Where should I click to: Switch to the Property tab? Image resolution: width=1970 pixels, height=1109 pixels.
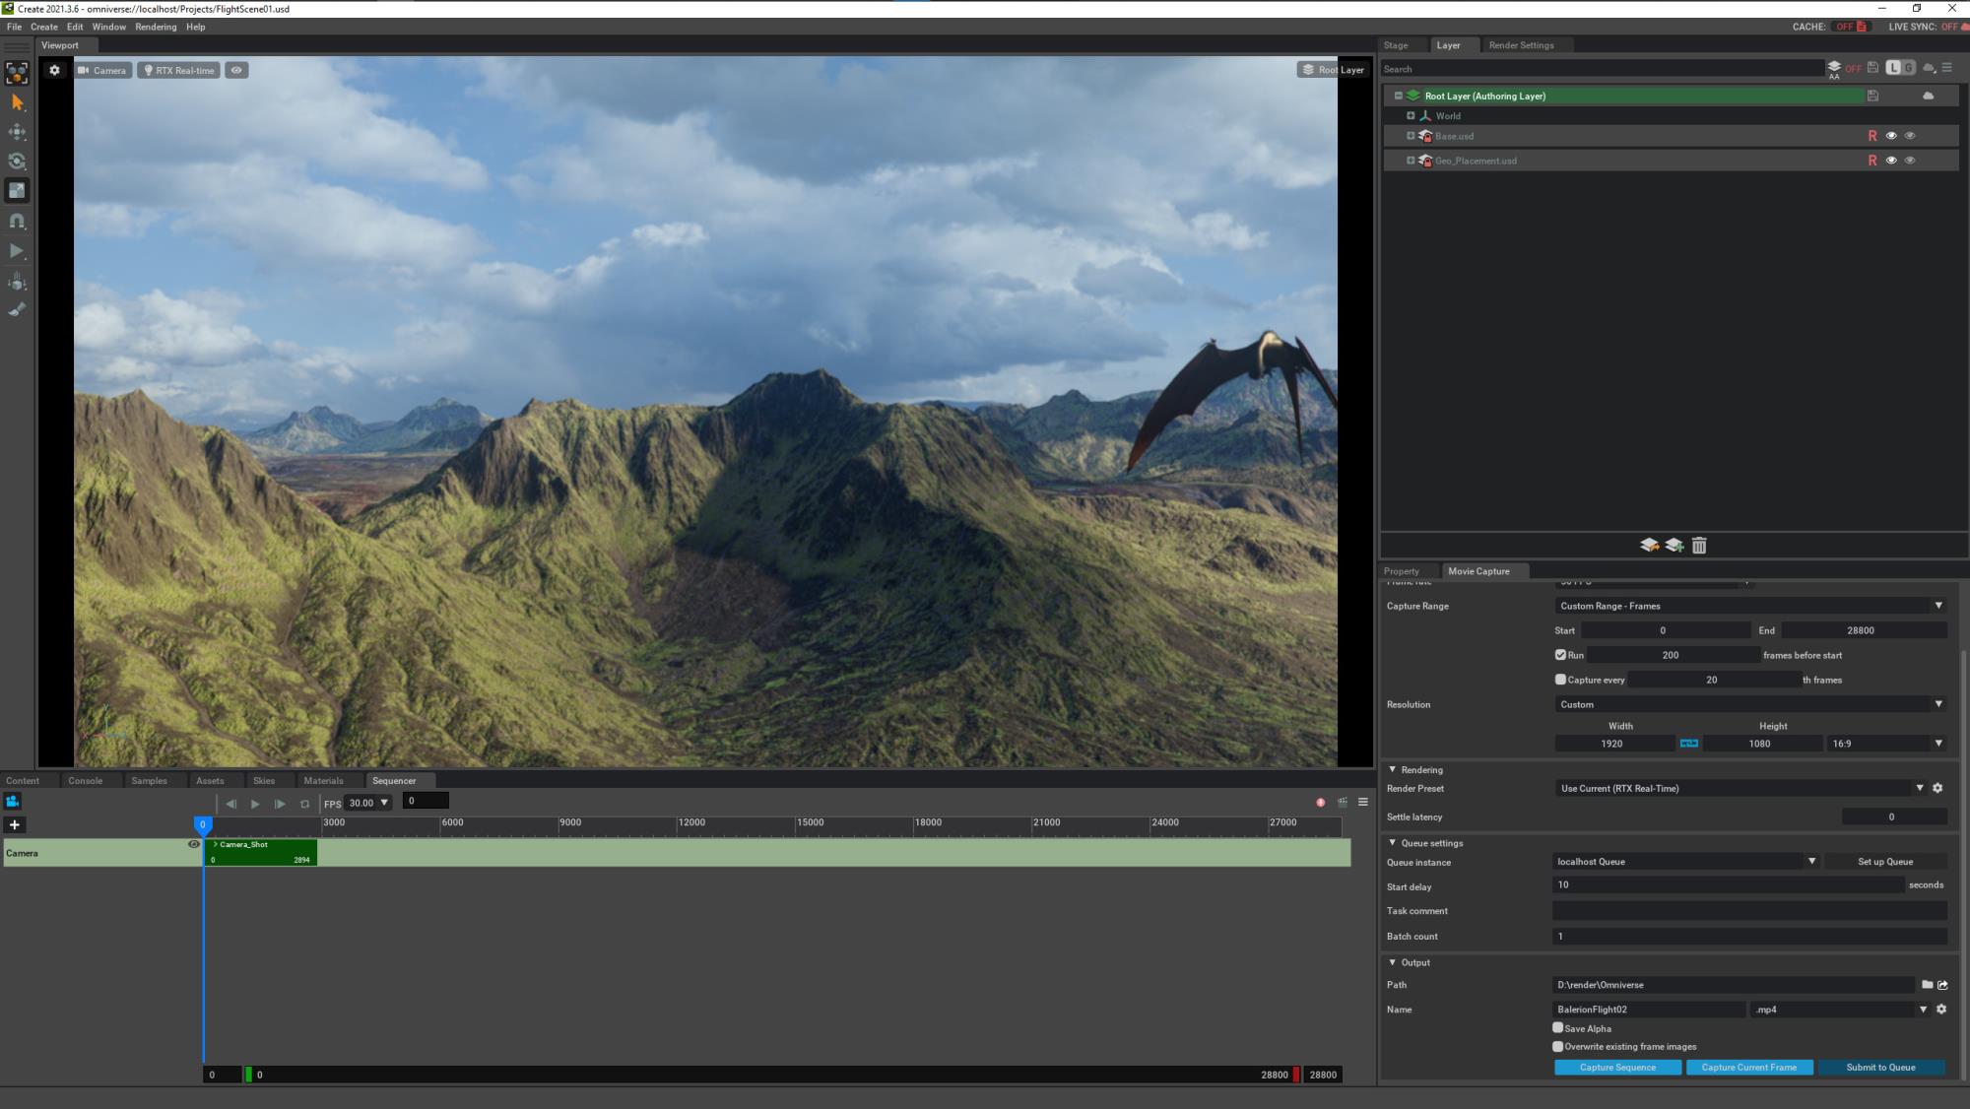coord(1401,571)
